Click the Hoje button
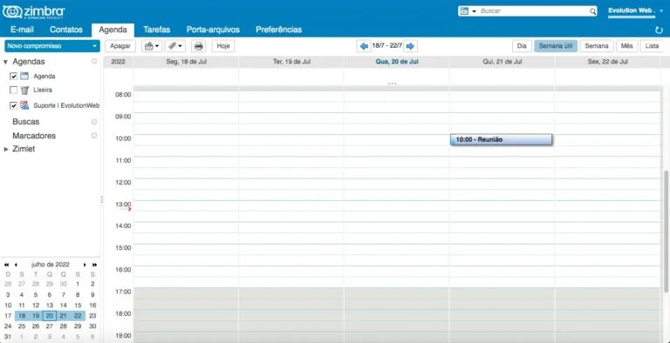670x343 pixels. coord(223,46)
